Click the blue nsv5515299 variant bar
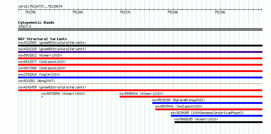The height and width of the screenshot is (134, 271). (207, 103)
